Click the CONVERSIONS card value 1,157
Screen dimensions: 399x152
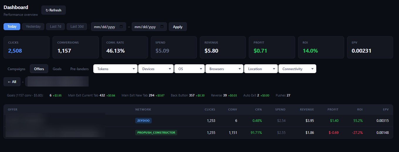pyautogui.click(x=64, y=51)
